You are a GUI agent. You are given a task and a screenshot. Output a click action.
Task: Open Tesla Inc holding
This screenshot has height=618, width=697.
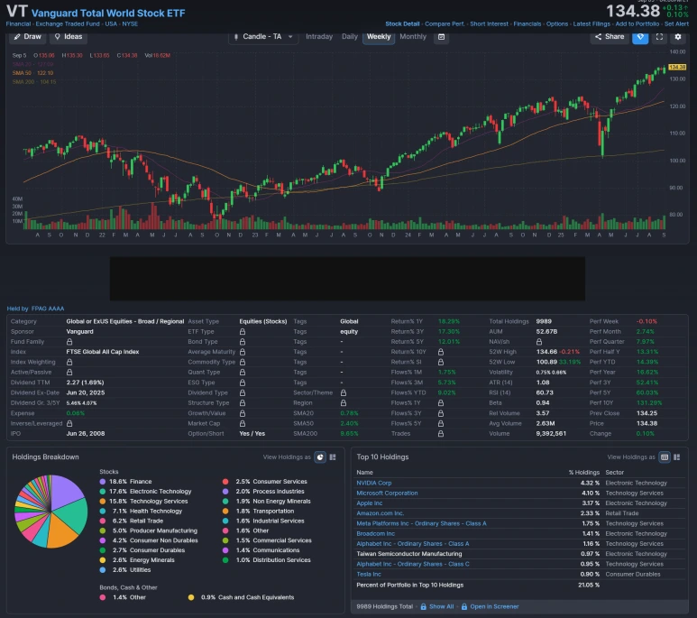pos(369,575)
